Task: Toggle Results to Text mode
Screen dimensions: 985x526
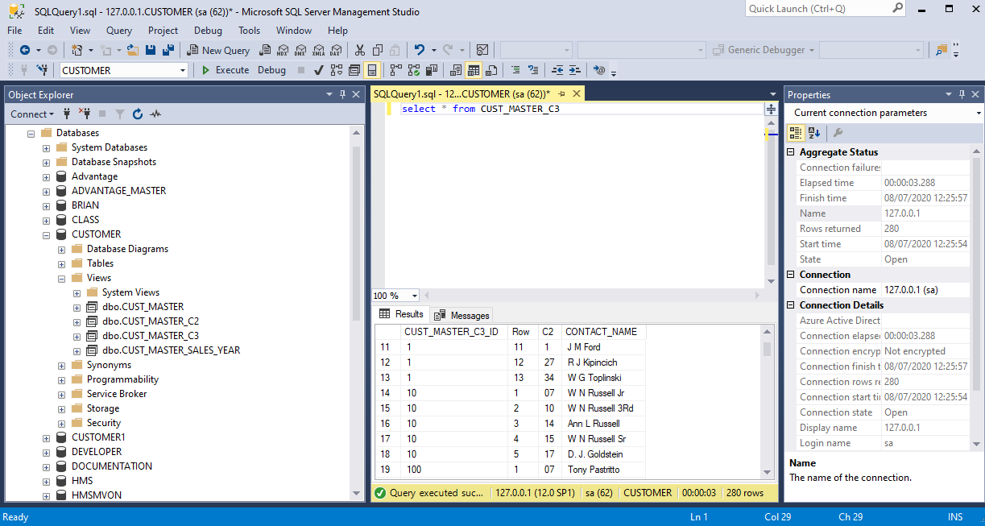Action: pos(456,70)
